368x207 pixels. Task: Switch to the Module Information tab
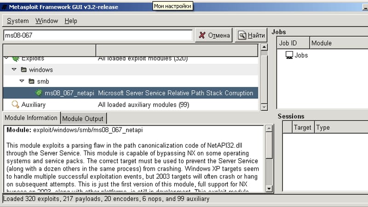pos(31,118)
